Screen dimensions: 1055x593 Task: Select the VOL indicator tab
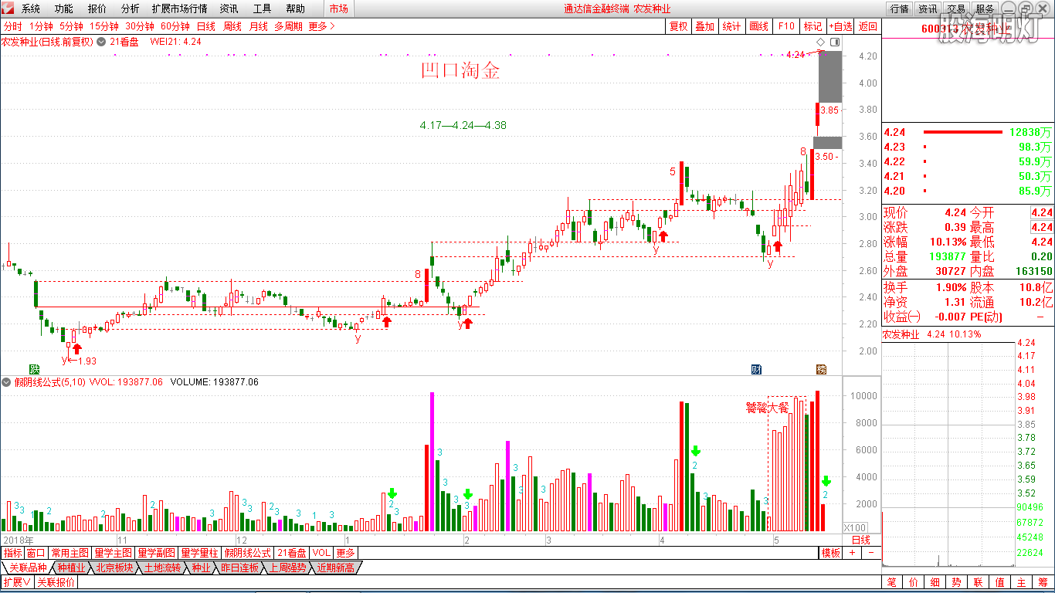click(x=322, y=553)
